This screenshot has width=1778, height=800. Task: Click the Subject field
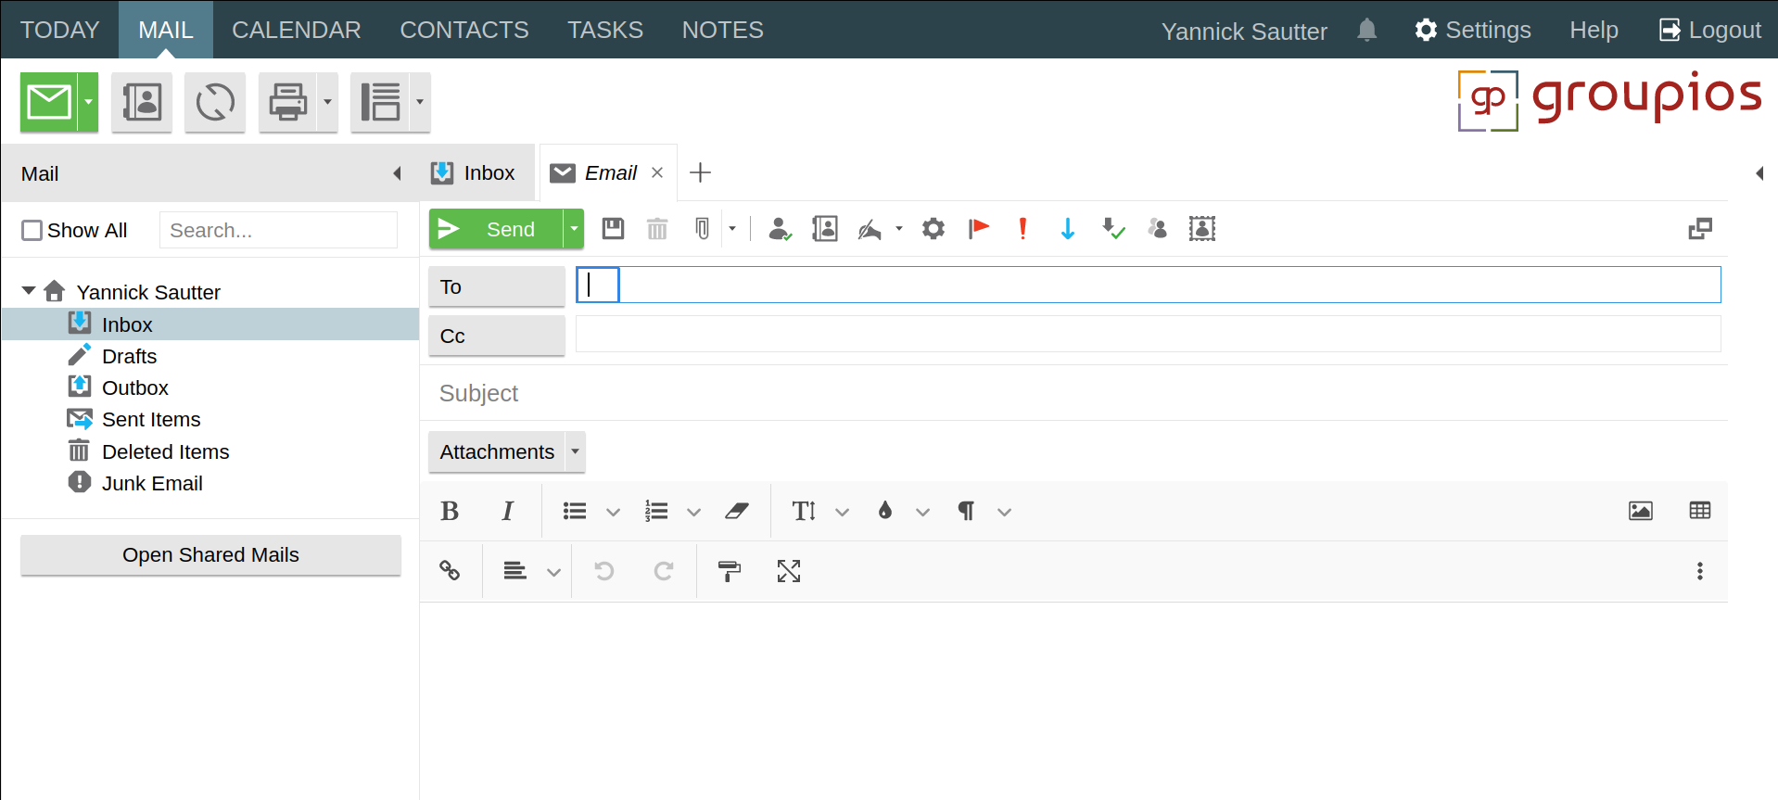(1075, 393)
